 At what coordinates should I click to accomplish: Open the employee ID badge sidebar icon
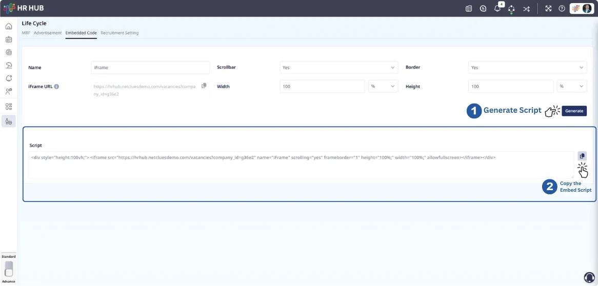[8, 39]
